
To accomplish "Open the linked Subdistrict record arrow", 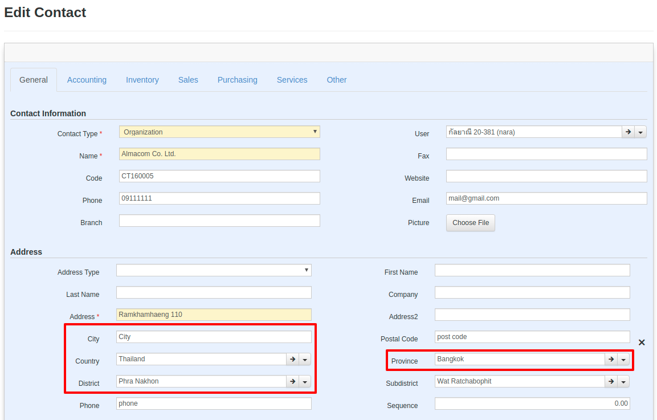I will coord(611,381).
